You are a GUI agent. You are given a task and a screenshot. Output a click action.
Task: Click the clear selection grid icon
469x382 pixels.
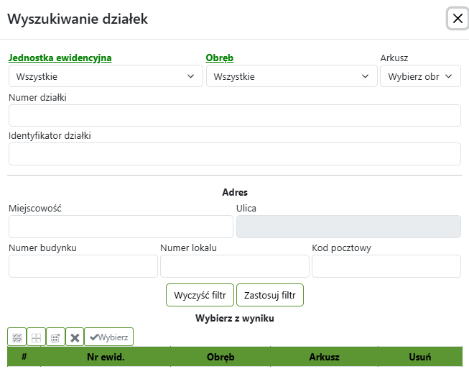coord(55,337)
